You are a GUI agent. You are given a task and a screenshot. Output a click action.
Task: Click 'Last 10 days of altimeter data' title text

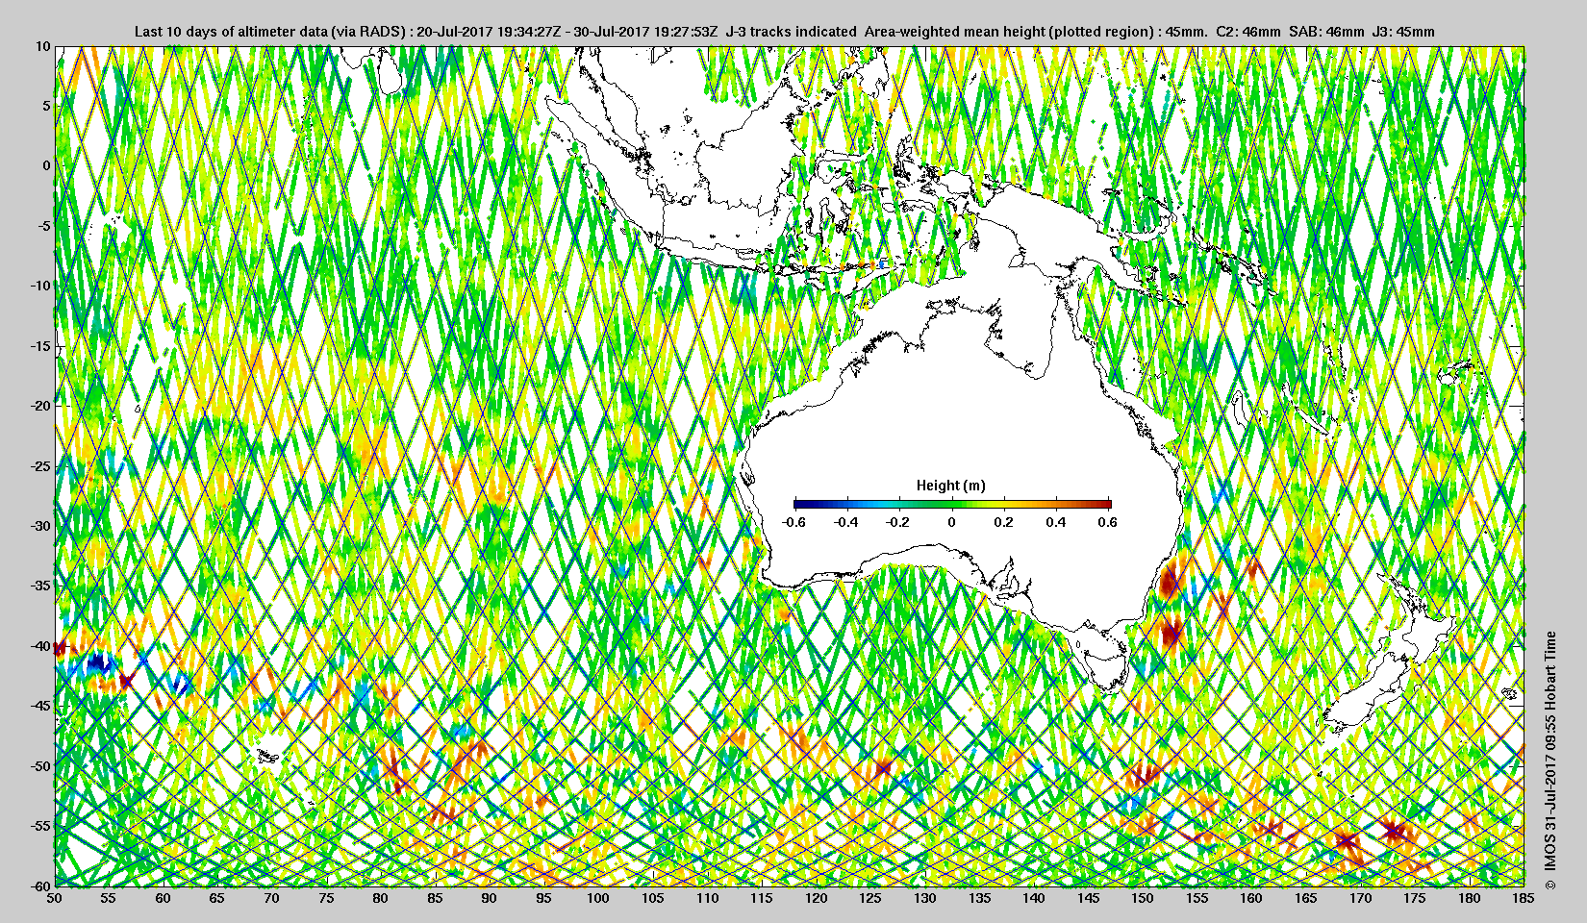[229, 32]
